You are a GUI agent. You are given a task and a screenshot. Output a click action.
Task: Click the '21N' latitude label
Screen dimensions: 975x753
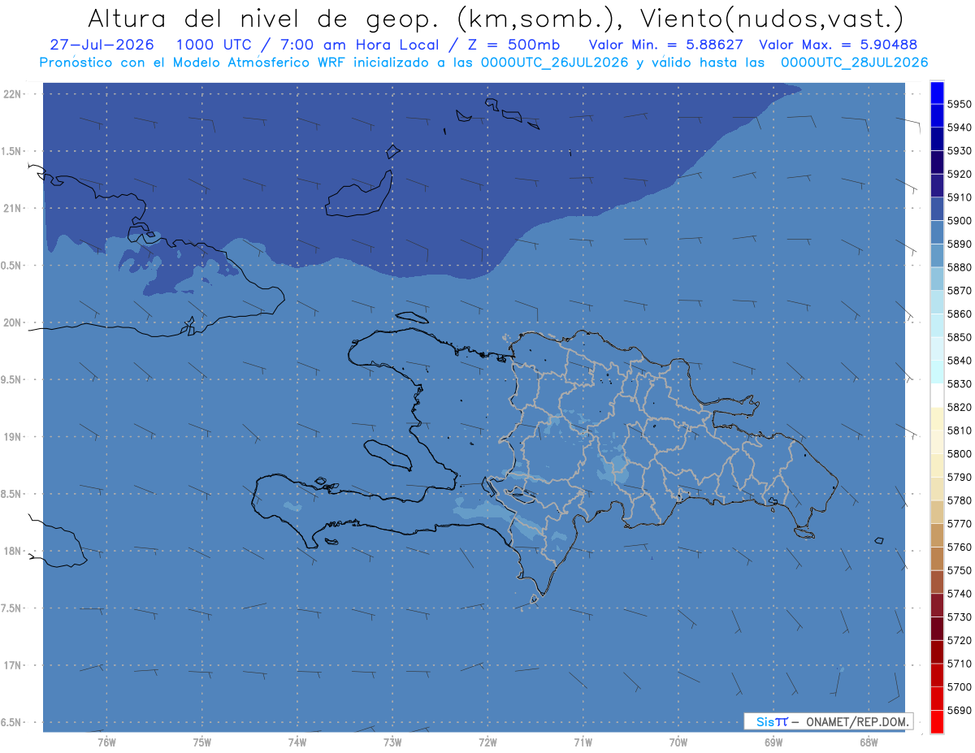(13, 209)
